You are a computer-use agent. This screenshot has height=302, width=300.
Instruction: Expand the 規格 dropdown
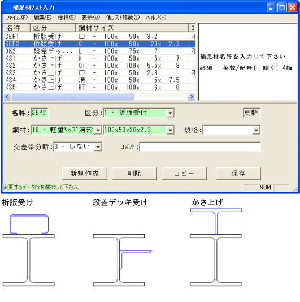coord(256,130)
